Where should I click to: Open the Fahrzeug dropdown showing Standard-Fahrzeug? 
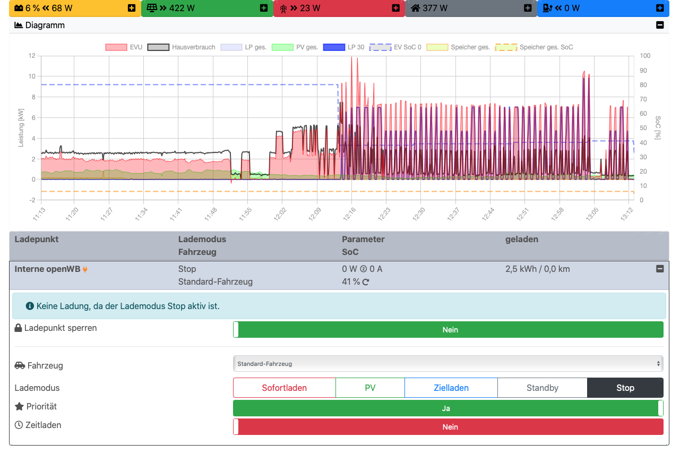[x=448, y=364]
